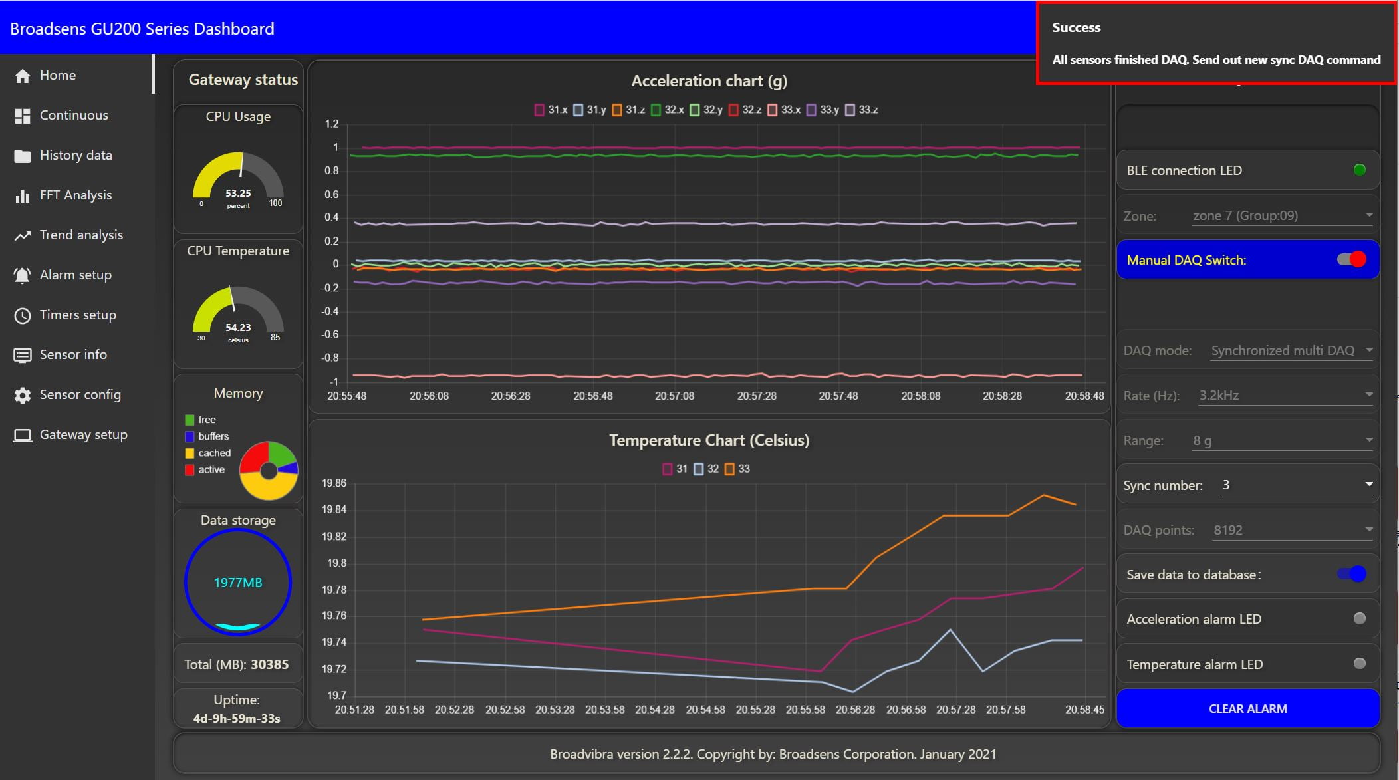Open the Range dropdown
This screenshot has width=1399, height=780.
coord(1282,440)
